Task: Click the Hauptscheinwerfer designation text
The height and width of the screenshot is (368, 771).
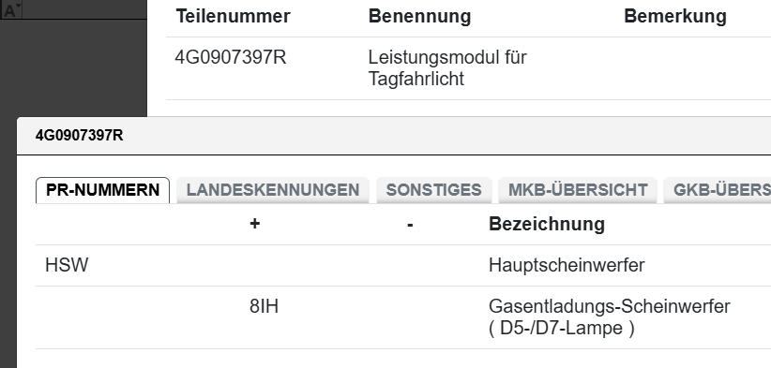Action: (x=567, y=265)
